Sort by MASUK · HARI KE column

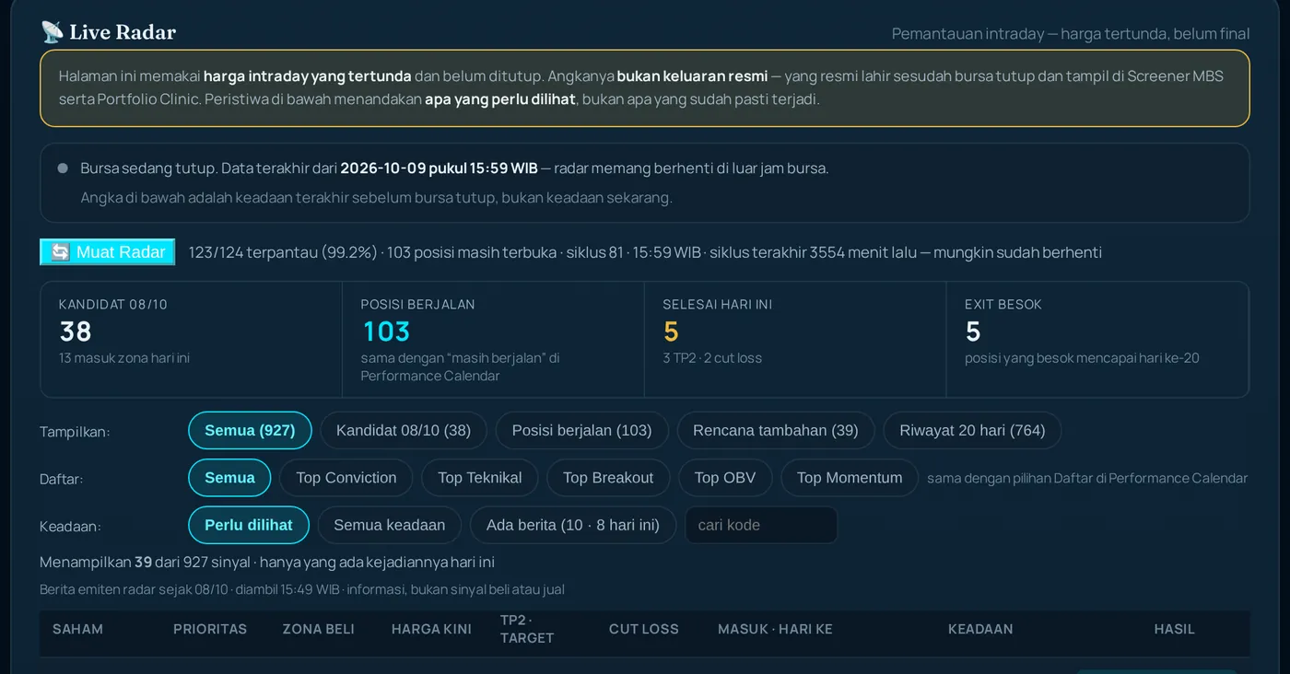775,629
